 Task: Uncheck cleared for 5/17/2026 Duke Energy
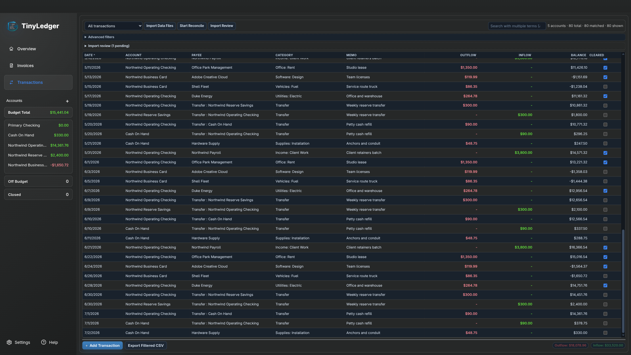(605, 96)
